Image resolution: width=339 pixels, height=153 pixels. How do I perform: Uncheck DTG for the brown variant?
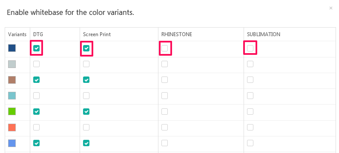(x=36, y=80)
